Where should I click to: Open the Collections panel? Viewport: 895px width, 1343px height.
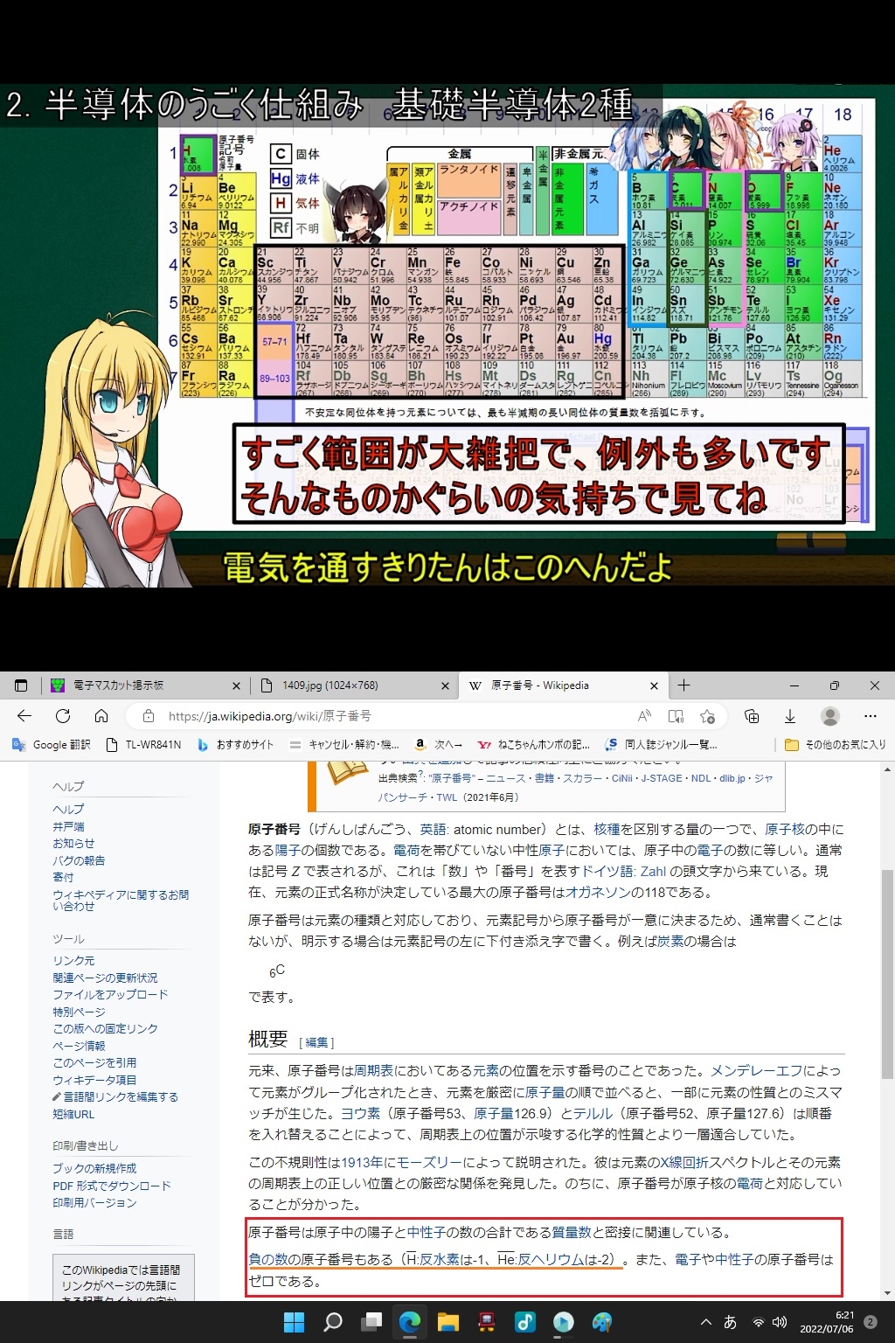pos(752,716)
